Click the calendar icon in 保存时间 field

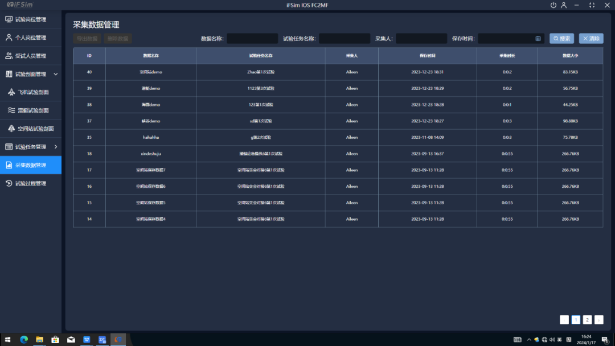[x=538, y=39]
